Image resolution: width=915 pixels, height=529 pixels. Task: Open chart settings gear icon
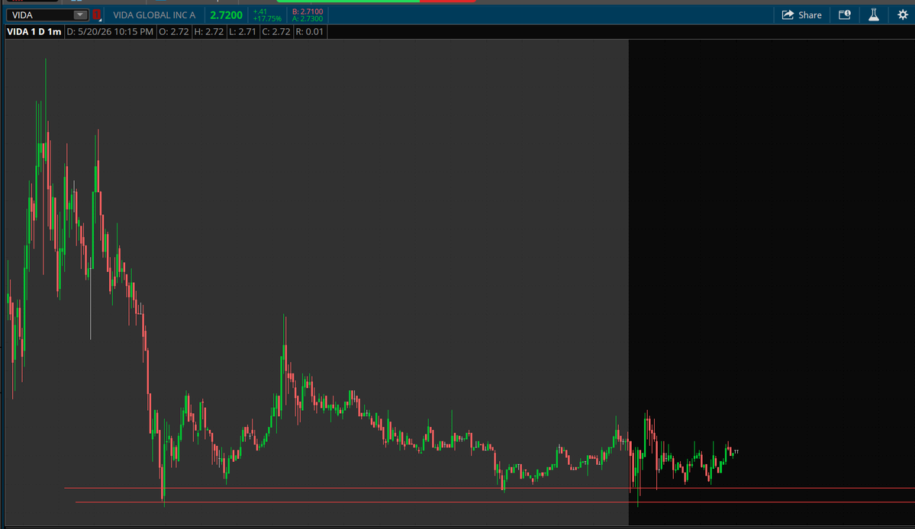tap(902, 15)
